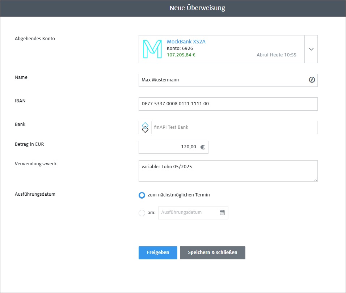Focus the Name field with Max Mustermann
Screen dimensions: 346x293
point(221,80)
